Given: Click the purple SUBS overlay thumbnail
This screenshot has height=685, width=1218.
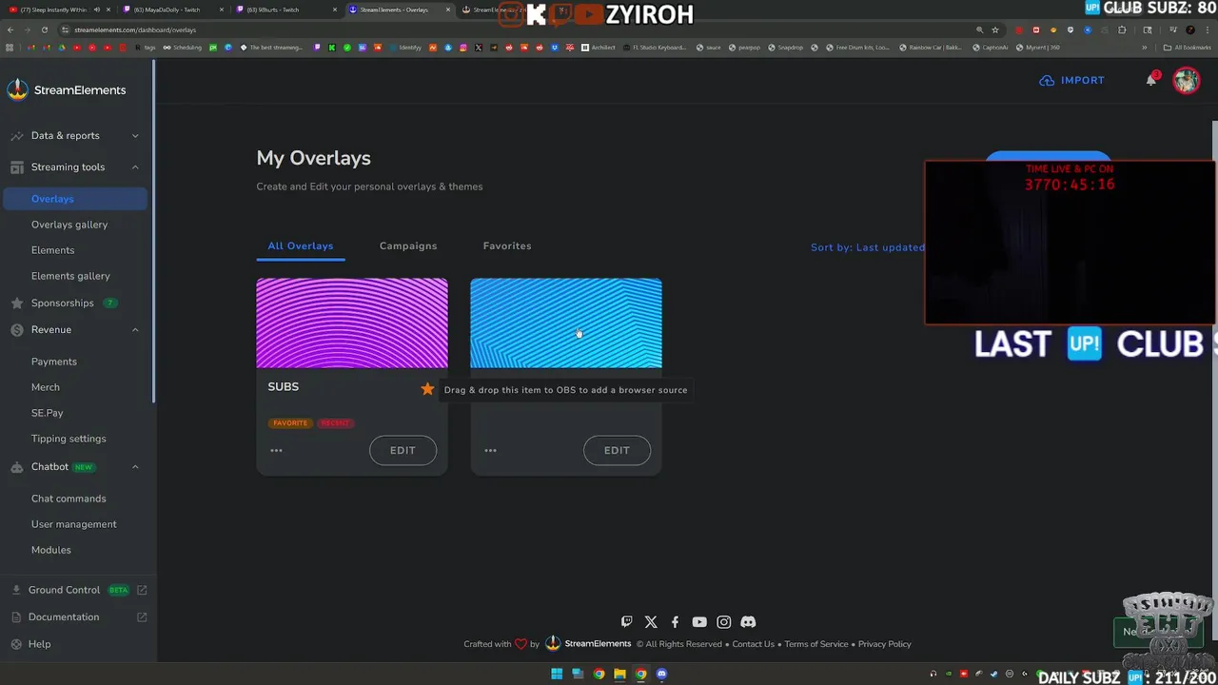Looking at the screenshot, I should point(352,323).
